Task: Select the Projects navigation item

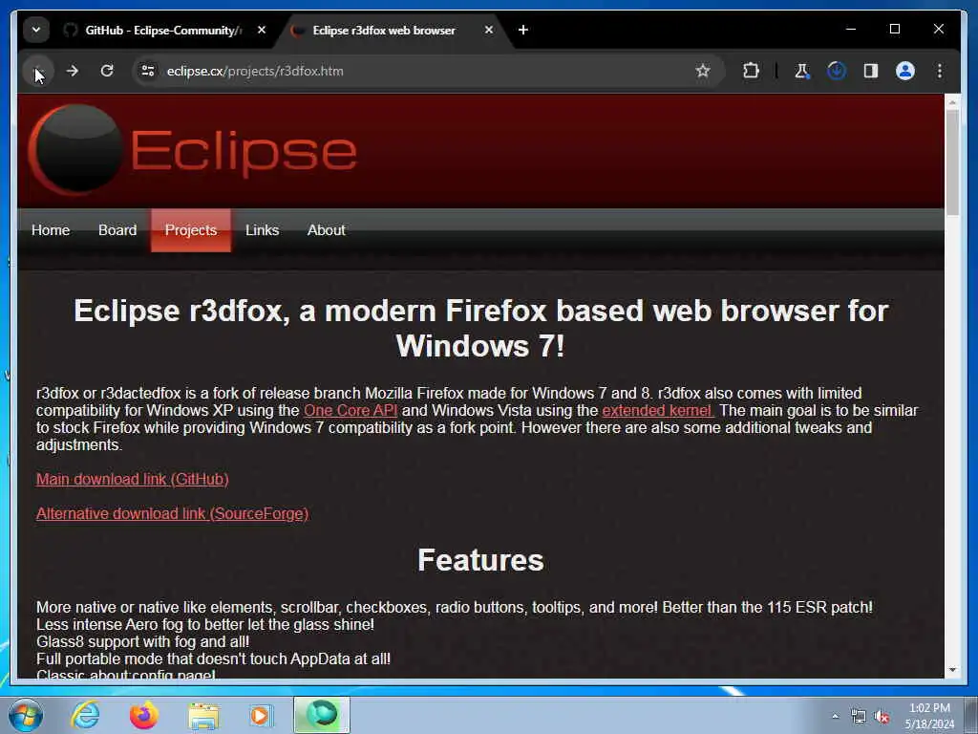Action: (191, 230)
